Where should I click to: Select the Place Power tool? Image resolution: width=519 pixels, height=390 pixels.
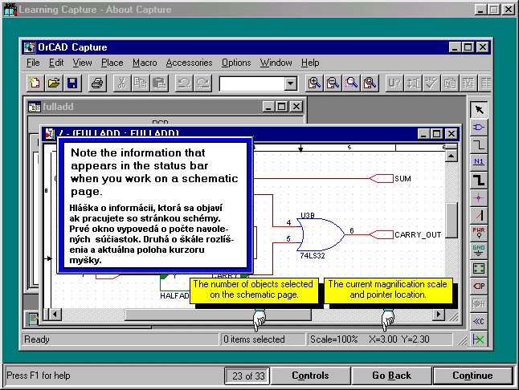click(480, 233)
